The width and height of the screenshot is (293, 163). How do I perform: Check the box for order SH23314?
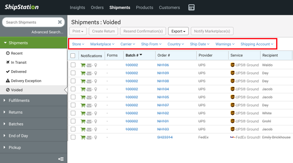coord(73,137)
